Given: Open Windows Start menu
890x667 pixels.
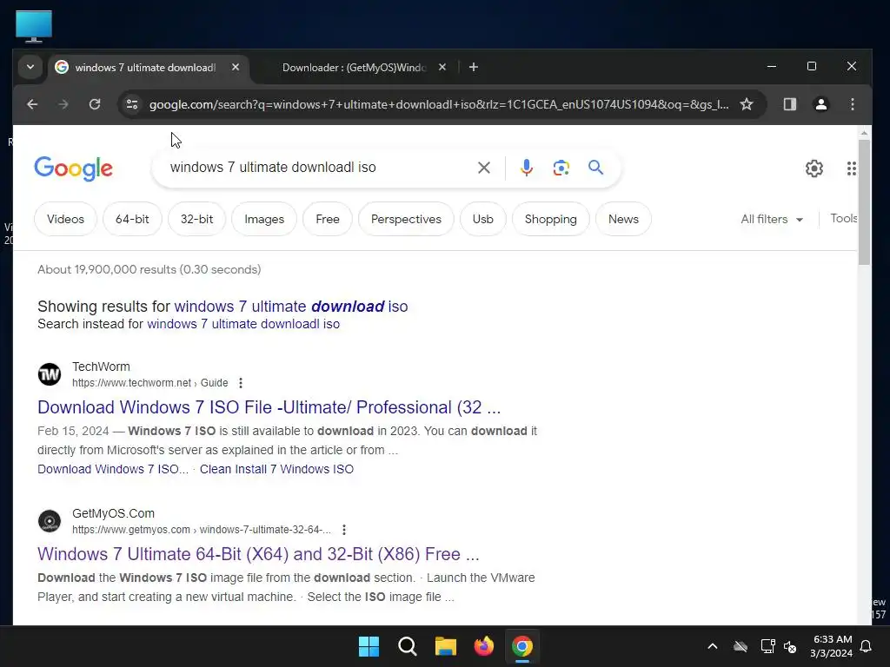Looking at the screenshot, I should (x=369, y=646).
